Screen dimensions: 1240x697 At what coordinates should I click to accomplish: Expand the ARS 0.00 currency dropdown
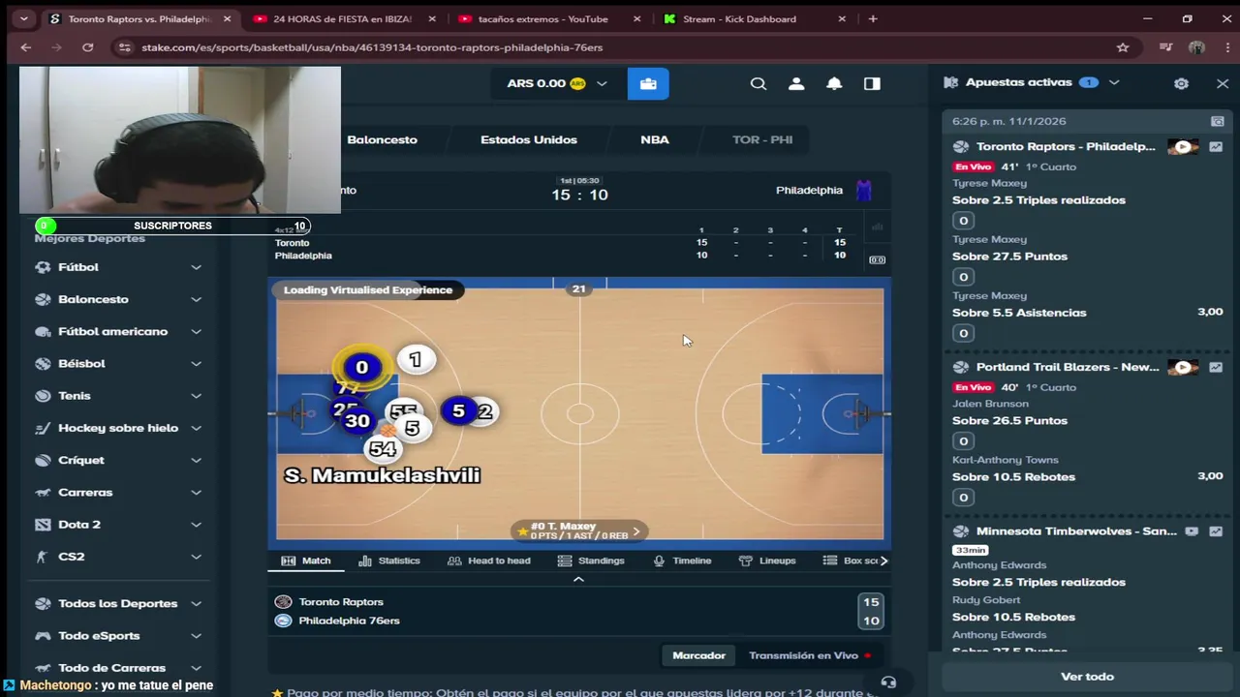coord(602,84)
